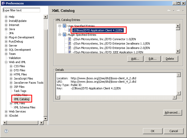The image size is (187, 138).
Task: Select the JBoss DTD Application Client 4.2 entry
Action: coord(97,30)
